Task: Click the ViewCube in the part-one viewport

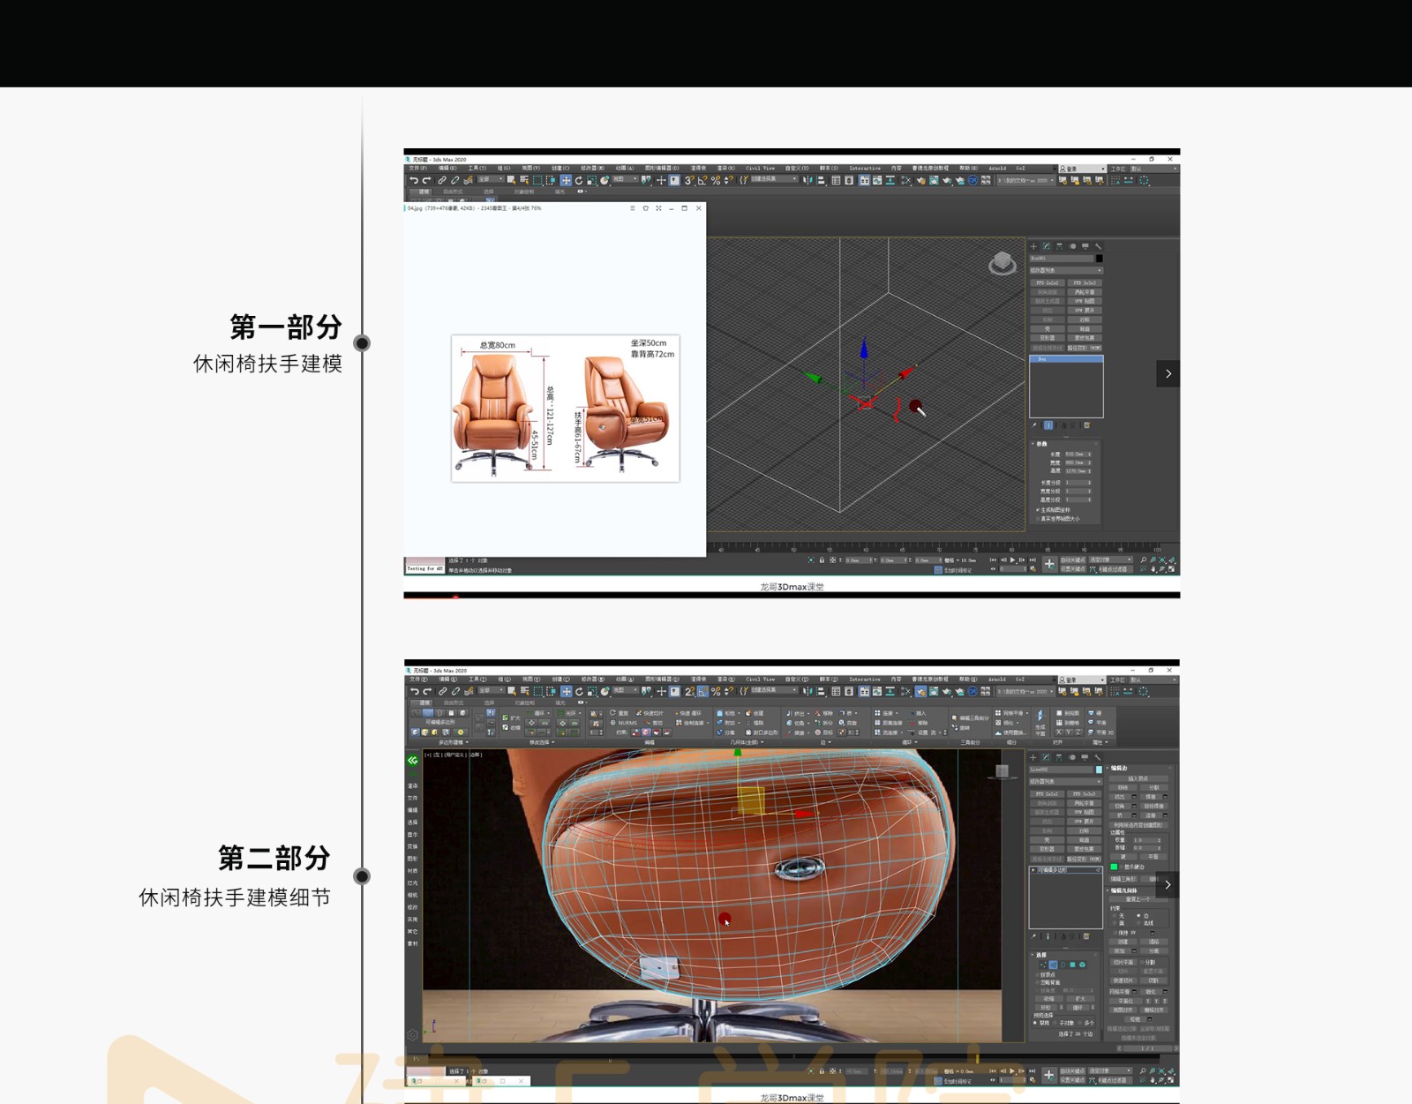Action: (x=1002, y=263)
